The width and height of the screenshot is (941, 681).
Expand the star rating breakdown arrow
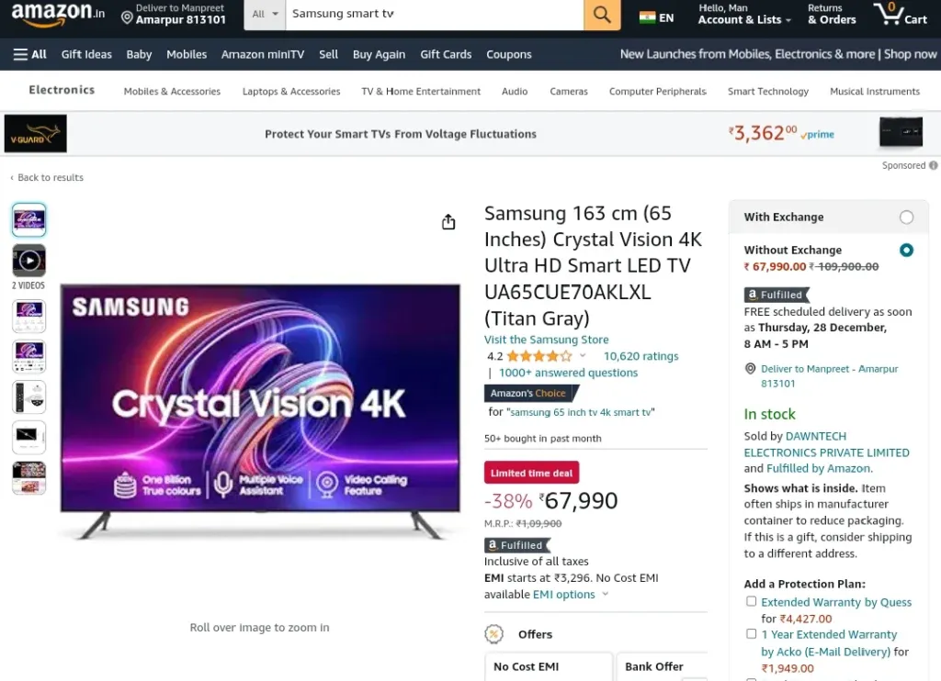582,355
